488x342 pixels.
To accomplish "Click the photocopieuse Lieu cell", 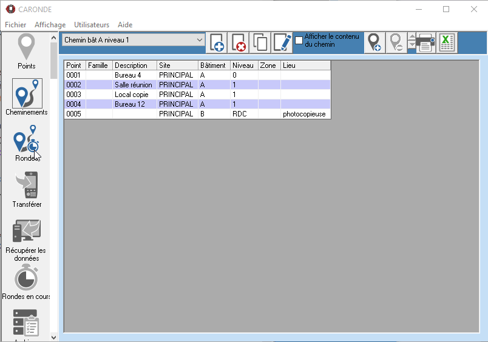I will click(x=305, y=114).
